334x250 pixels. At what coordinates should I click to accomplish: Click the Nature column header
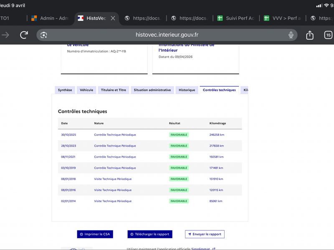(99, 123)
